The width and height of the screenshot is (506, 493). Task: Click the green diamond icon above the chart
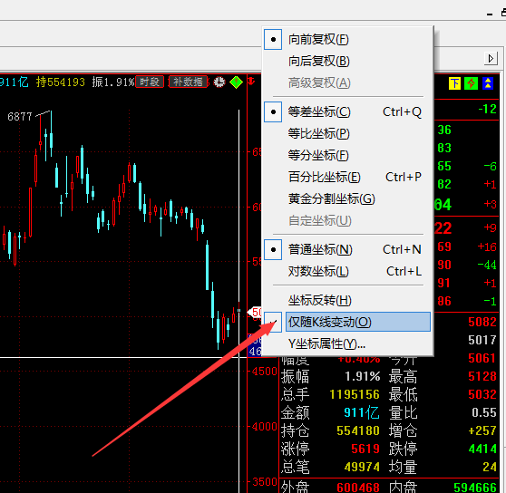236,82
